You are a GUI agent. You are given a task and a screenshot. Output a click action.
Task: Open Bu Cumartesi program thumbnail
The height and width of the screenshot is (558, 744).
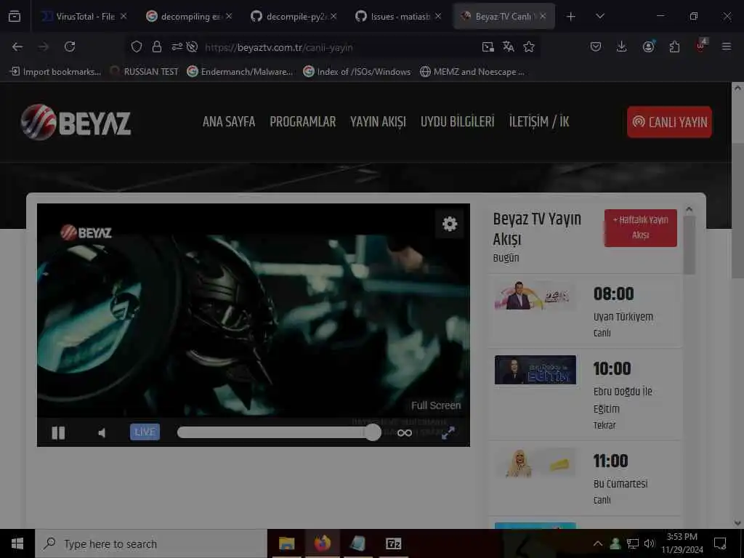coord(535,463)
